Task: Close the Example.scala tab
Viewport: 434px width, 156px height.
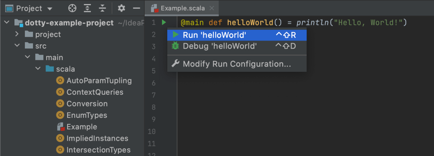Action: [212, 8]
